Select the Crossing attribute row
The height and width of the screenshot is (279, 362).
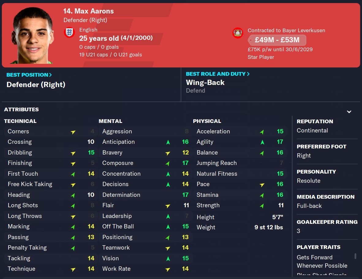click(51, 142)
